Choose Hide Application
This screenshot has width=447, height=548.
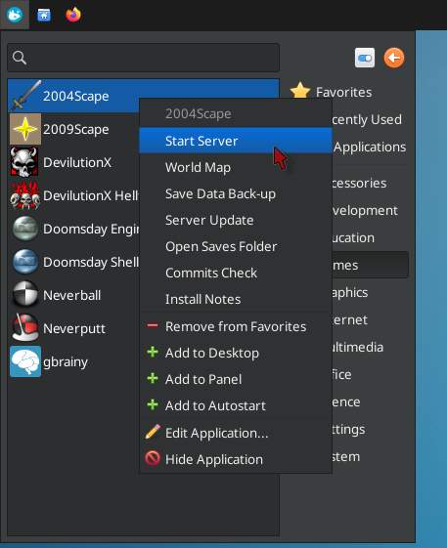pos(236,459)
